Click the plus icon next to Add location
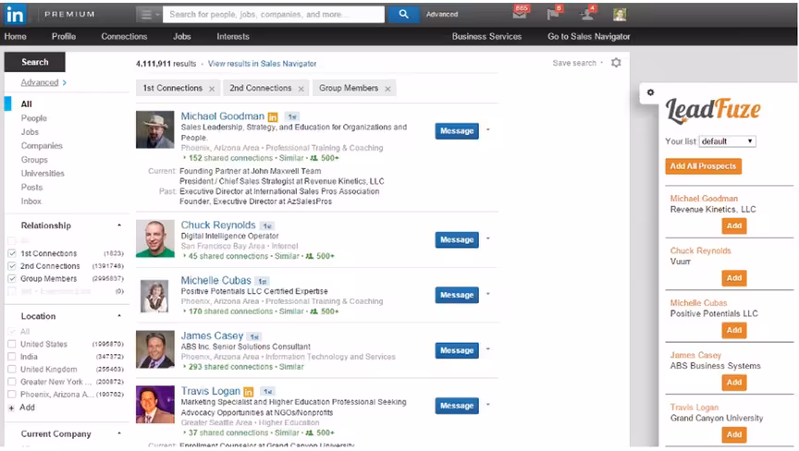Image resolution: width=799 pixels, height=451 pixels. 11,408
